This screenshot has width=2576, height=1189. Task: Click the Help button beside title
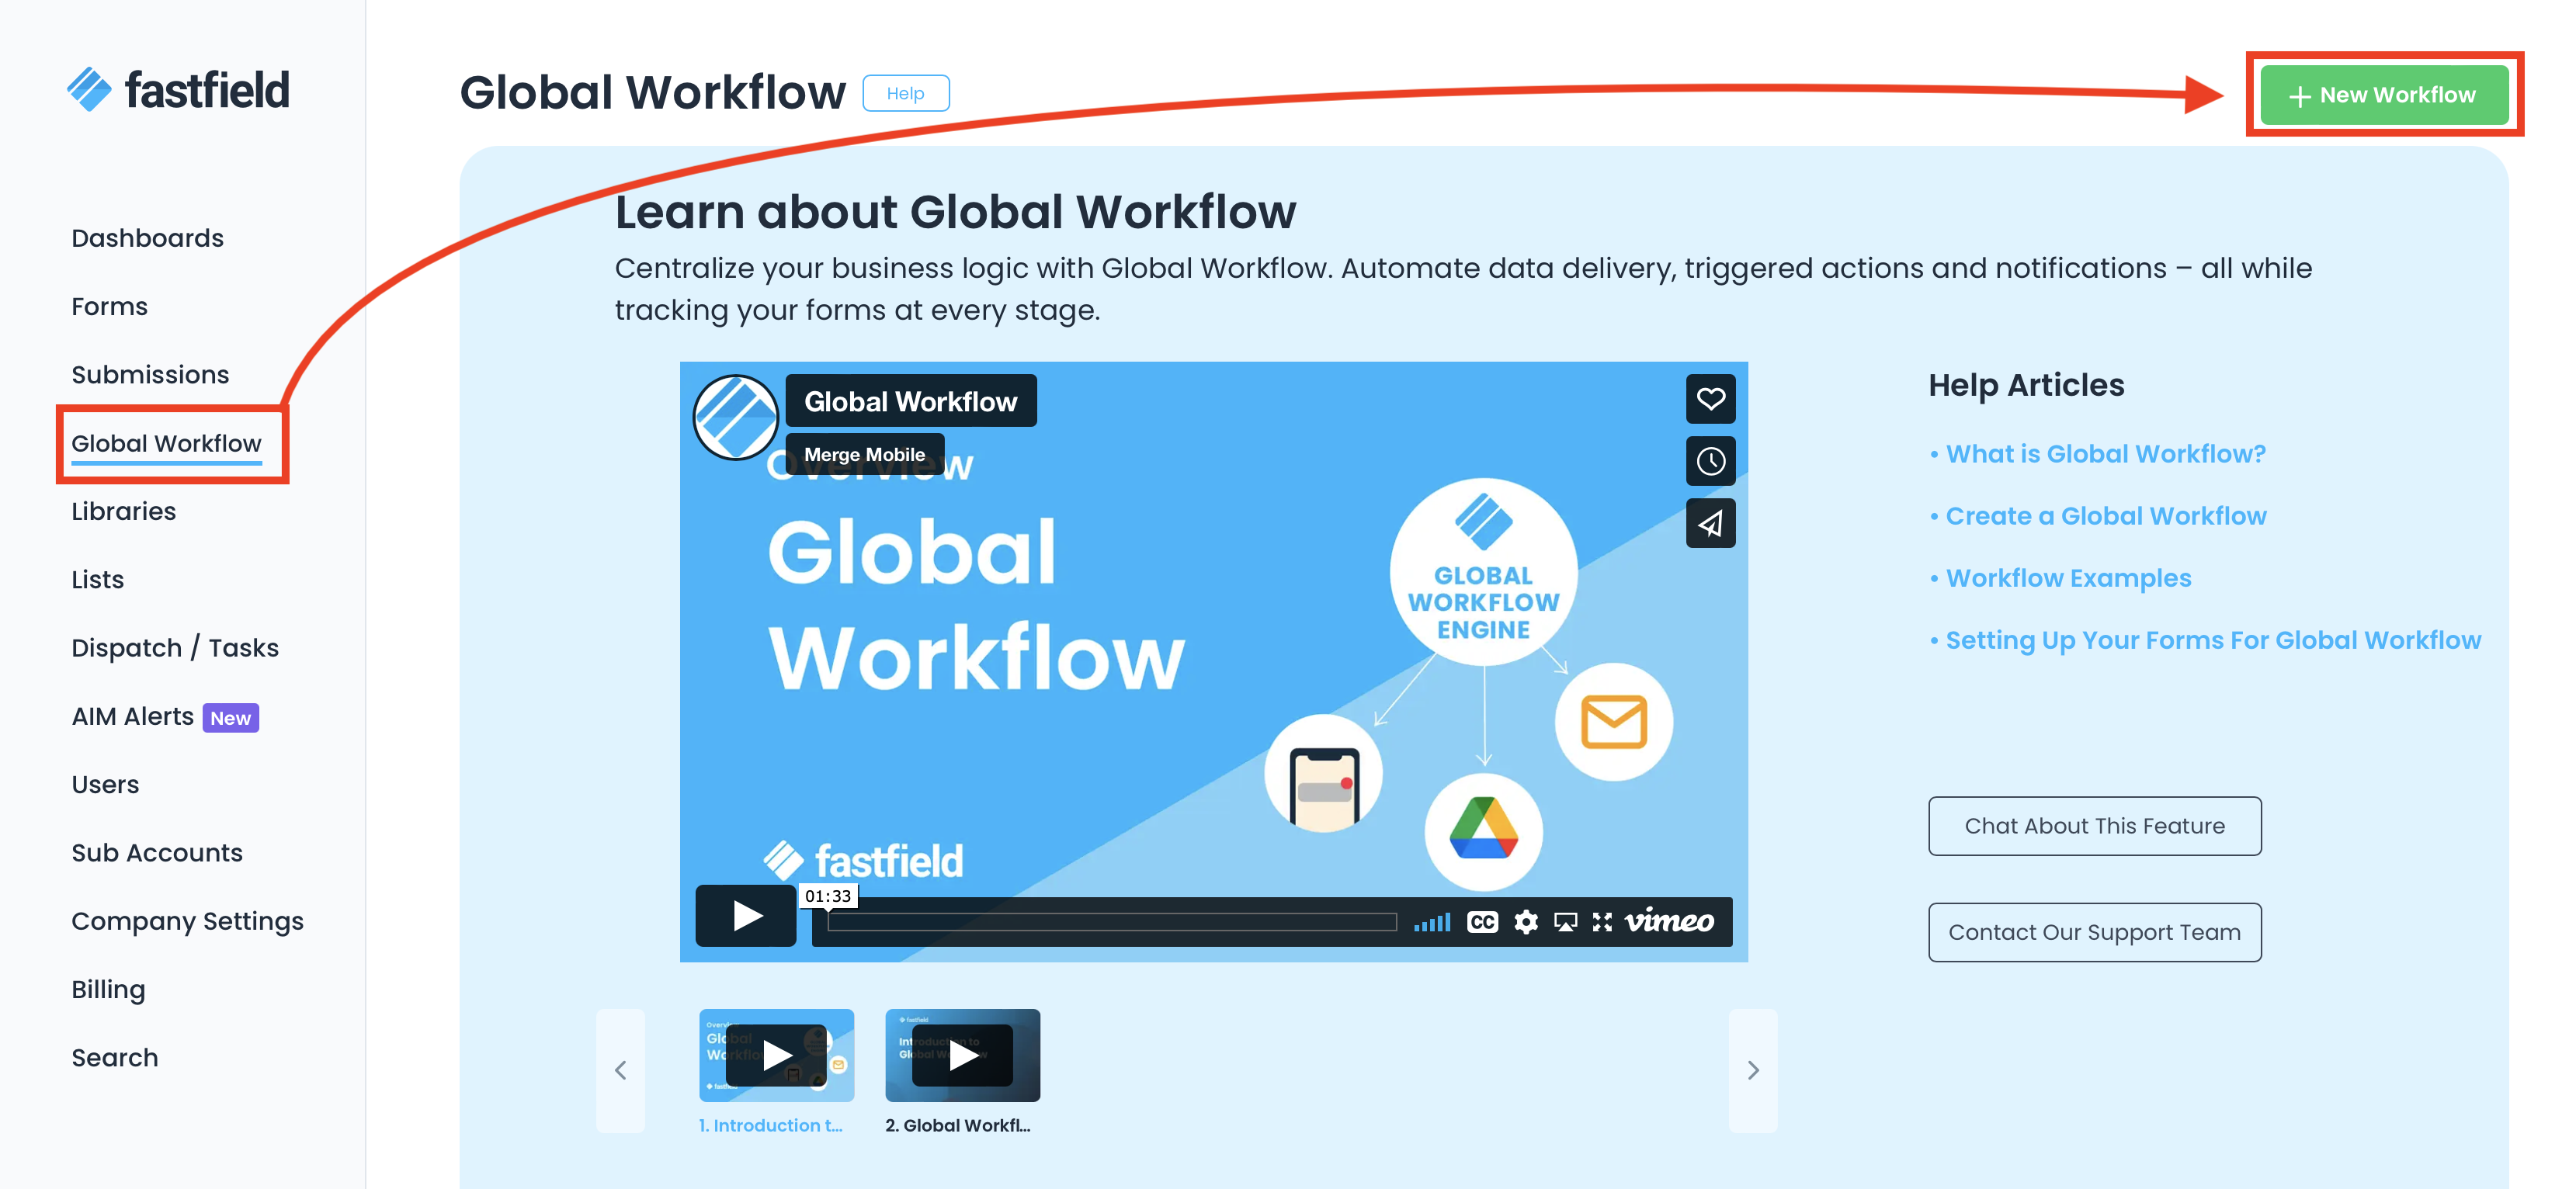tap(905, 93)
